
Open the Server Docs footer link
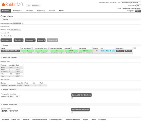point(16,120)
